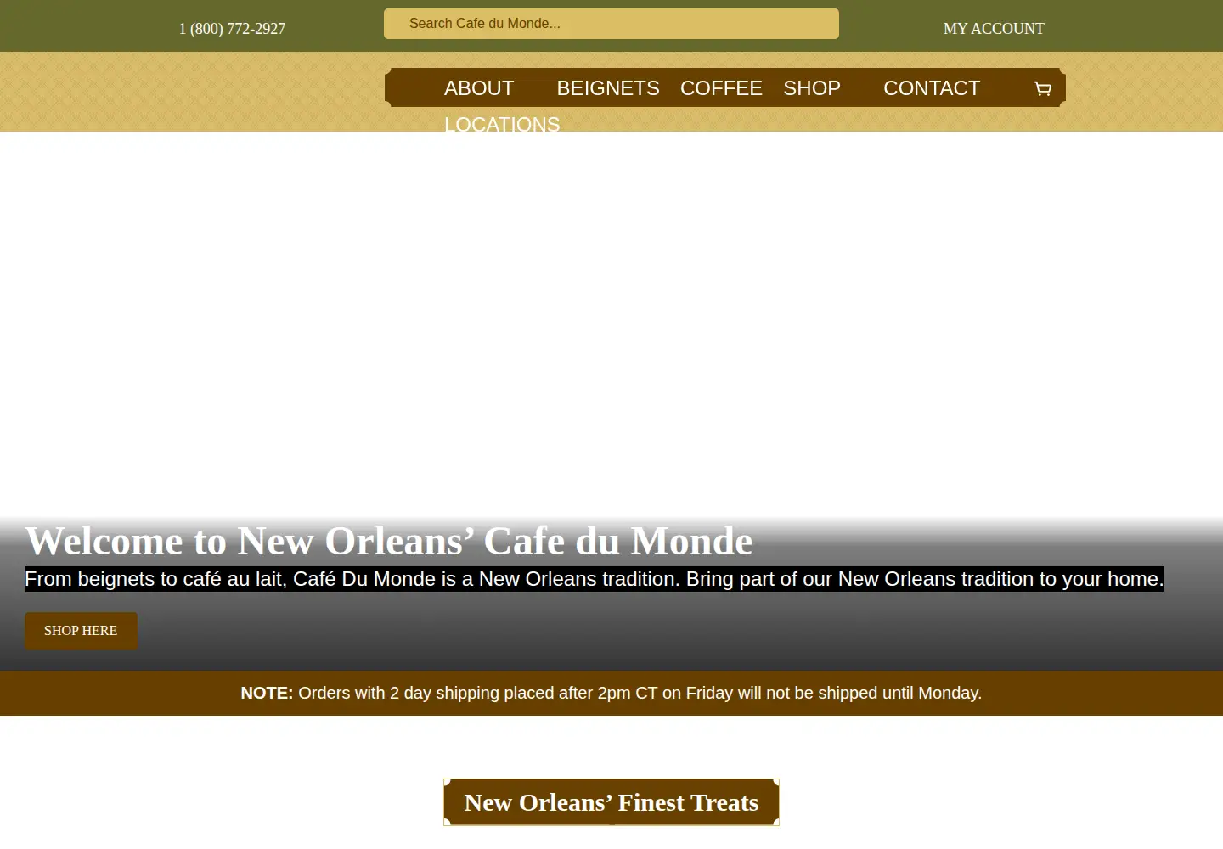
Task: Call the 1 (800) 772-2927 phone link
Action: (x=232, y=29)
